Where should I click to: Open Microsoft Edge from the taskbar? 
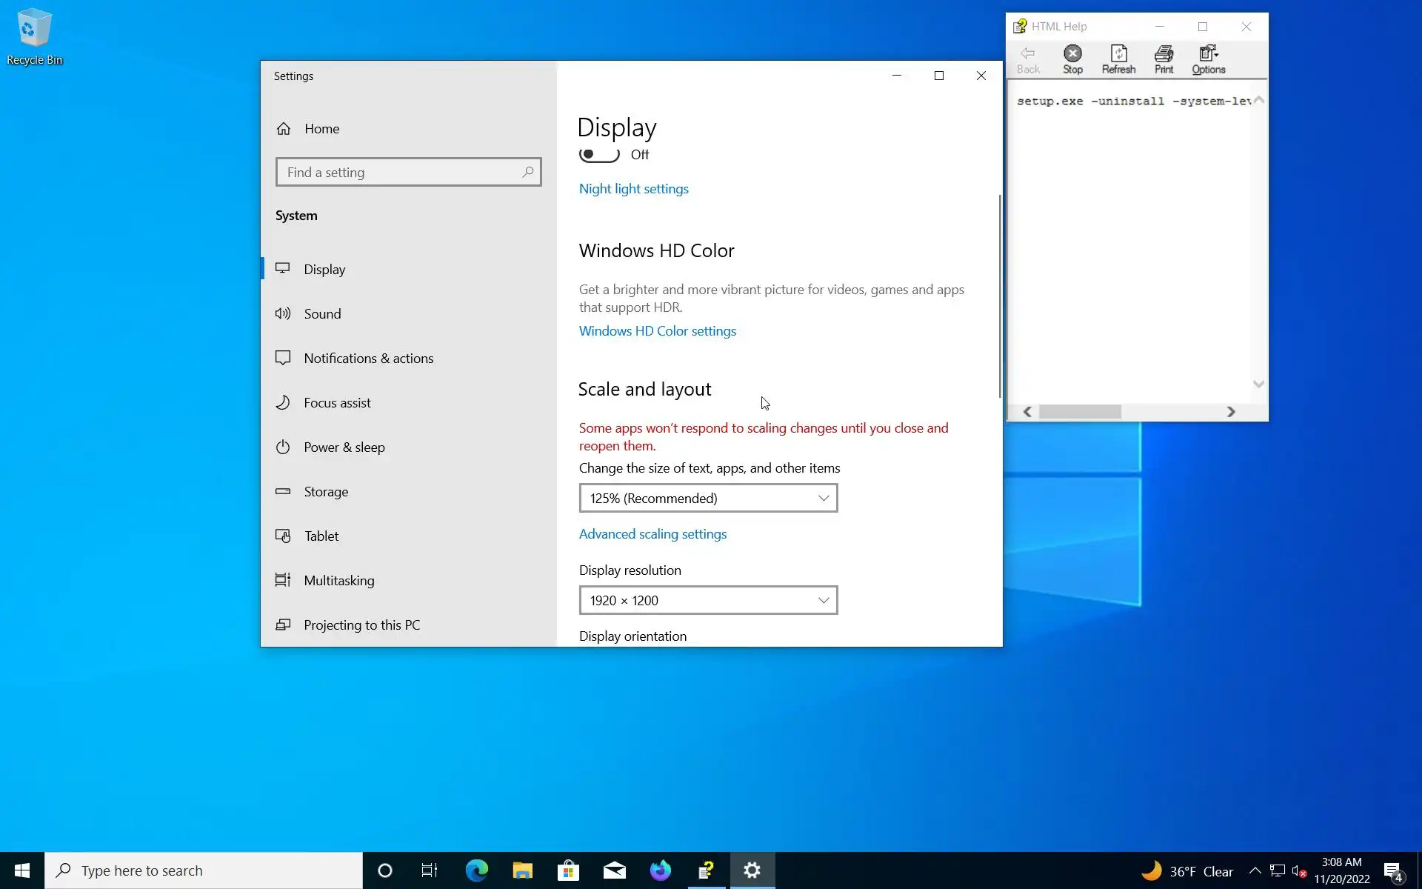476,870
